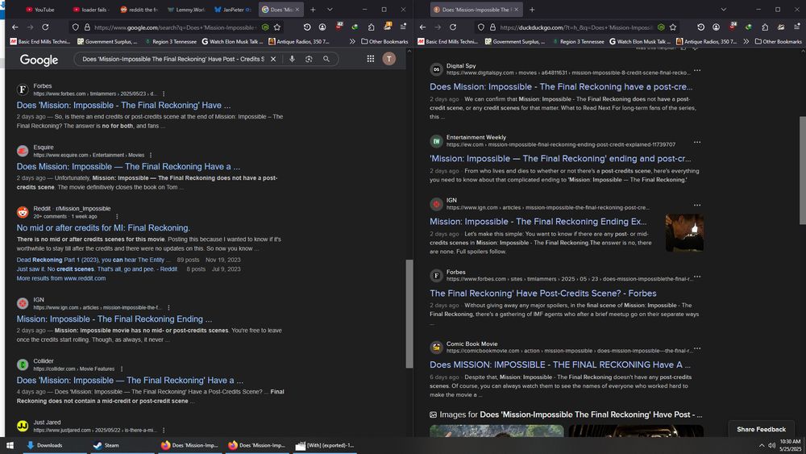Viewport: 806px width, 454px height.
Task: Switch to the loader fails tab
Action: click(90, 9)
